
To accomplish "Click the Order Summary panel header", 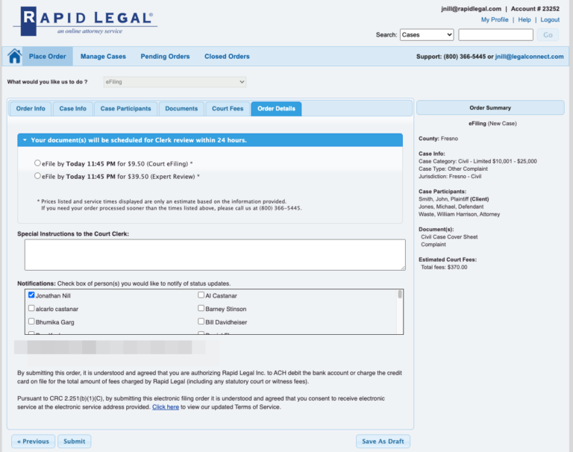I will [490, 108].
